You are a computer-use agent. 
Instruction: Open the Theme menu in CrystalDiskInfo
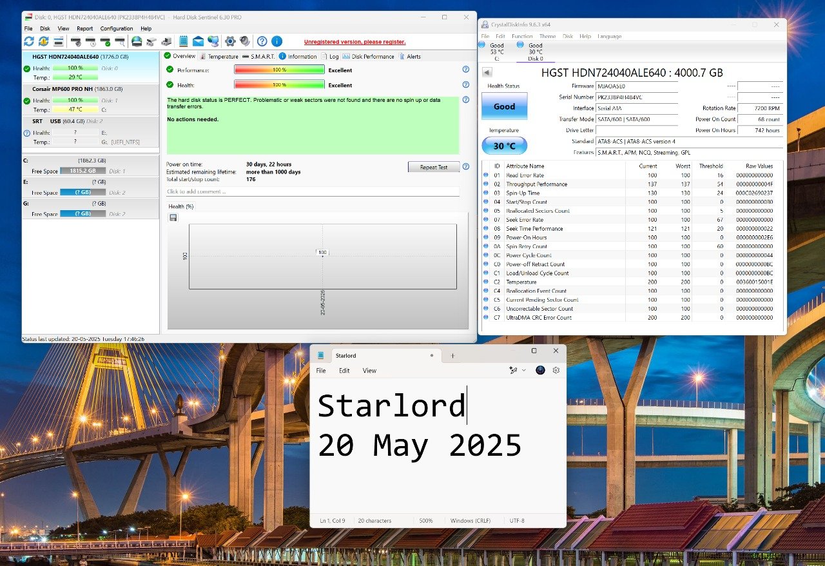click(x=547, y=36)
